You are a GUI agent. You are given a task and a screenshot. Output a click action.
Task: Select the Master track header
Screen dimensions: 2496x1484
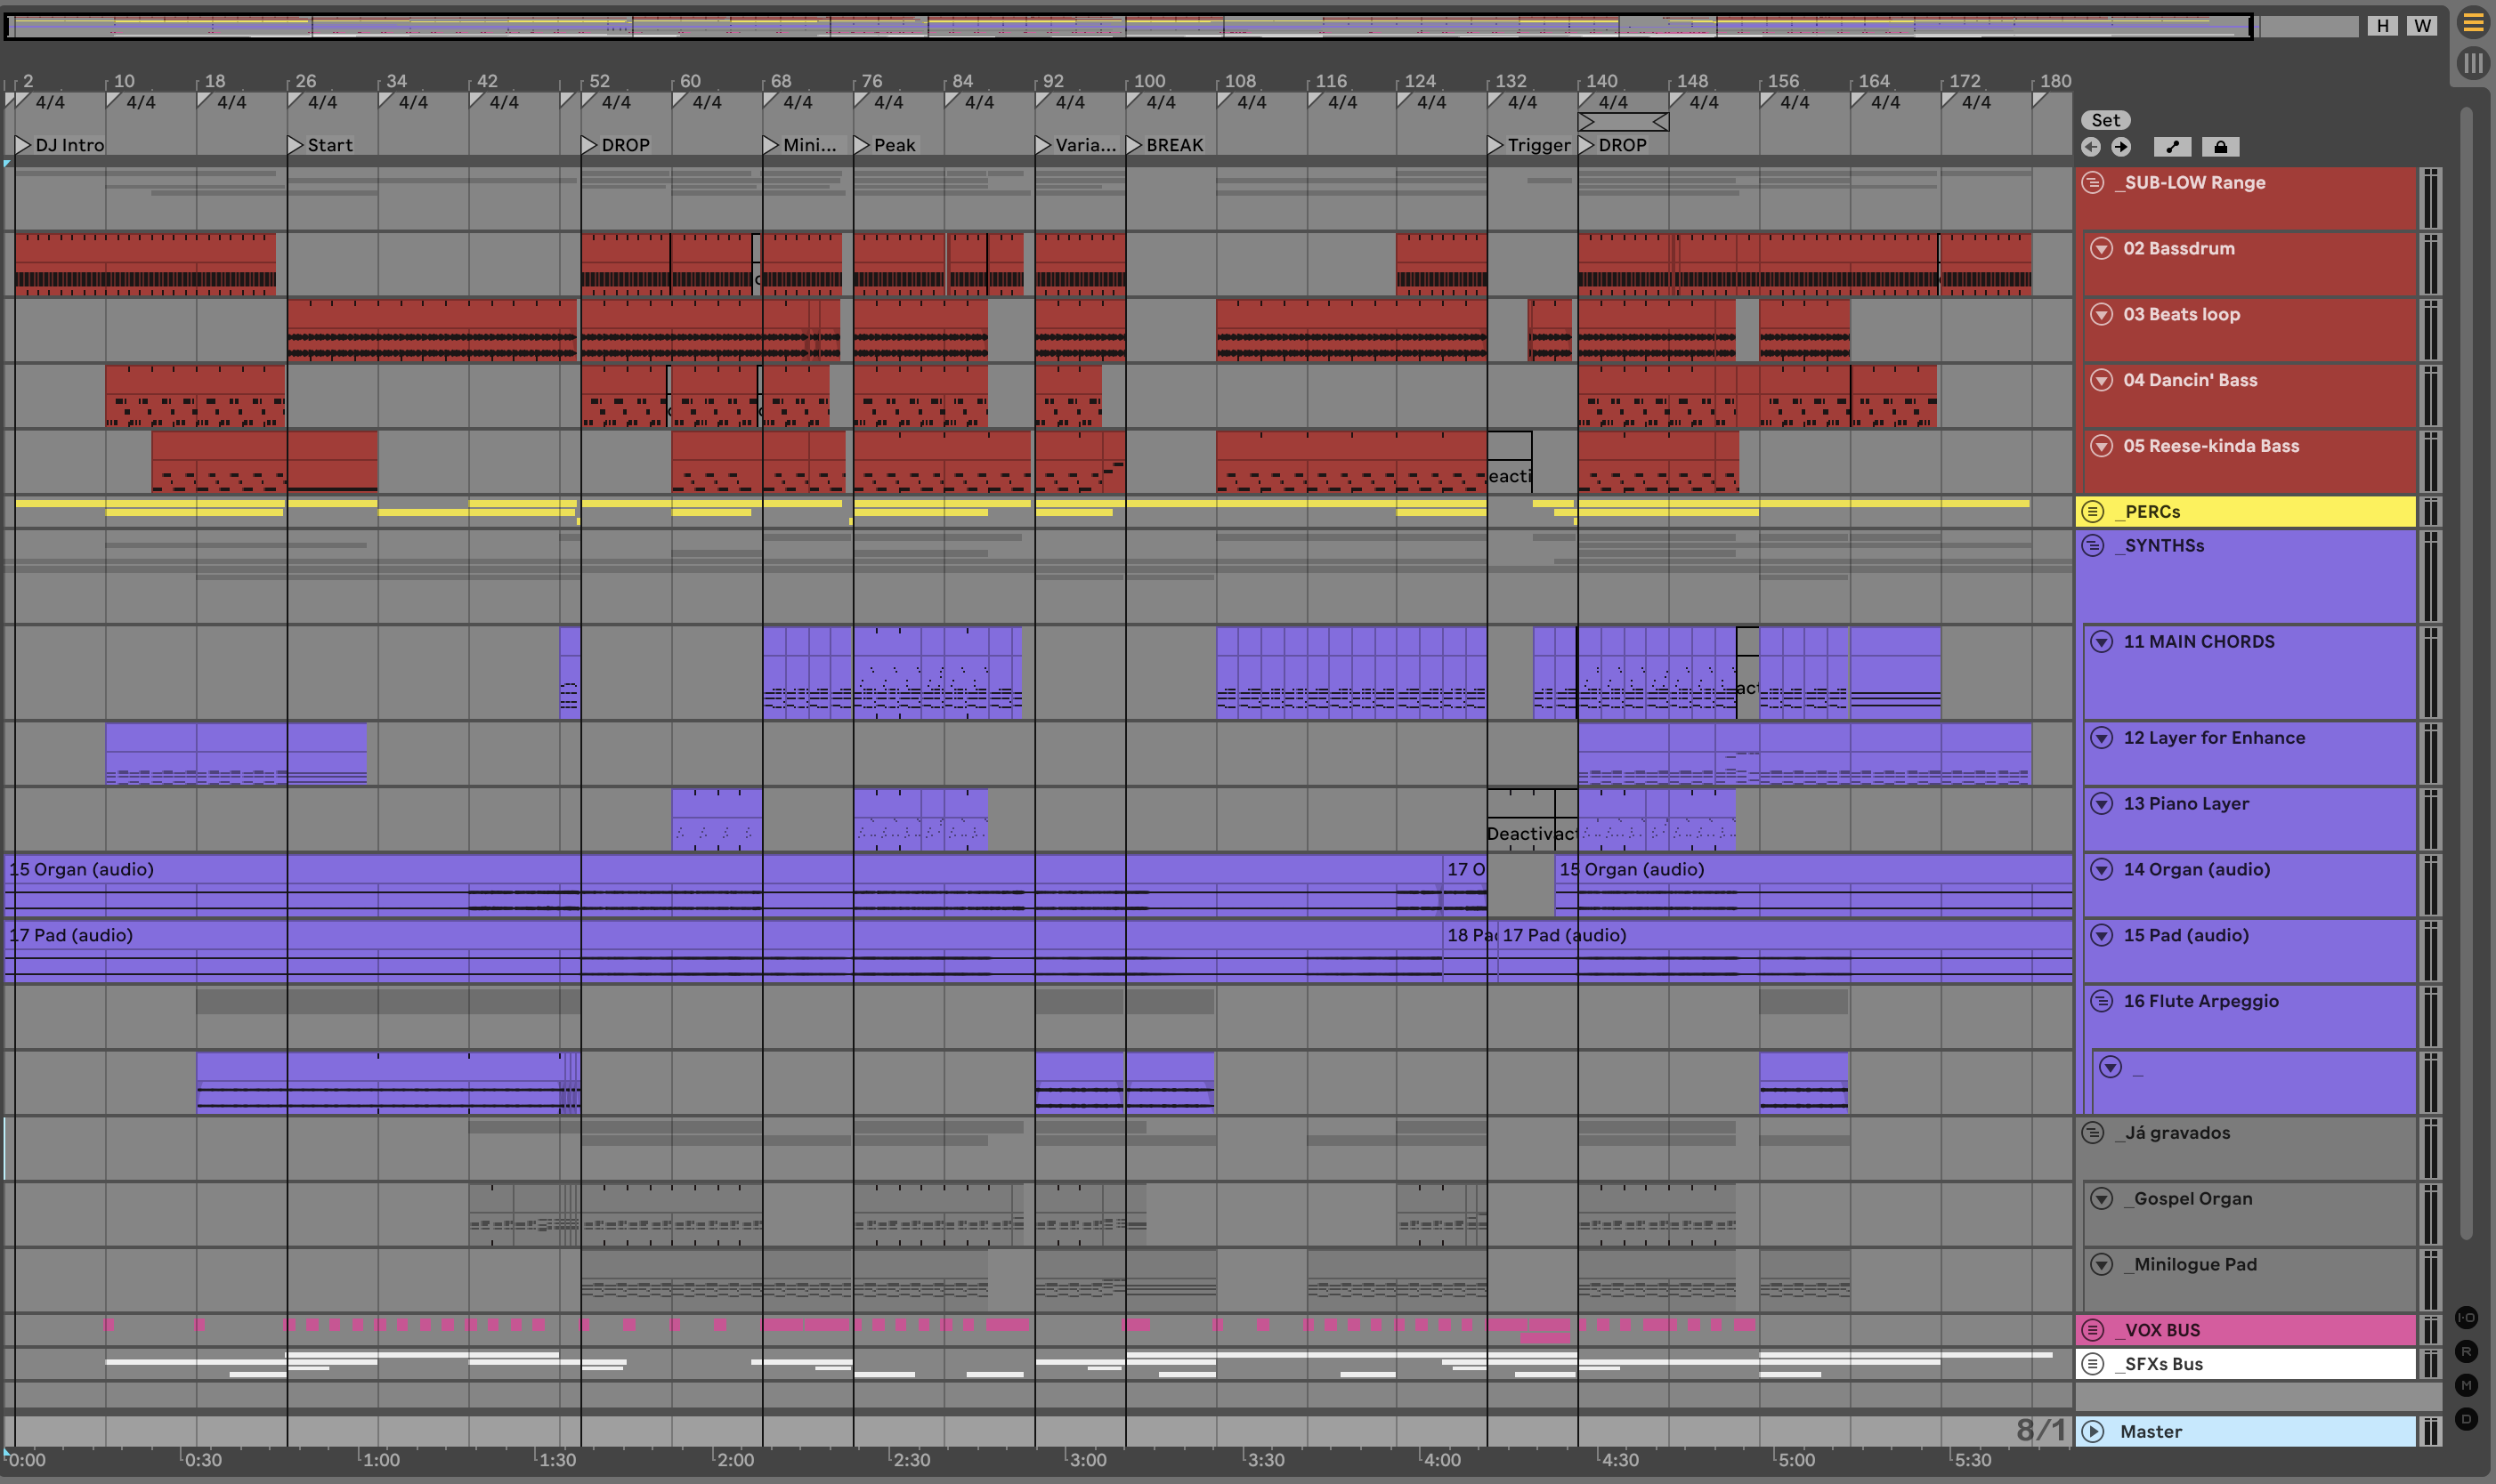pyautogui.click(x=2246, y=1432)
